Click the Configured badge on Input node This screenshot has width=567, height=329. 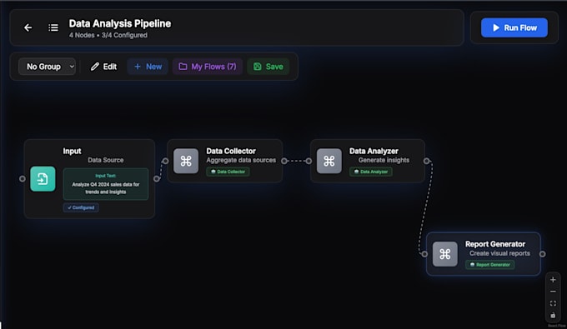pos(81,207)
